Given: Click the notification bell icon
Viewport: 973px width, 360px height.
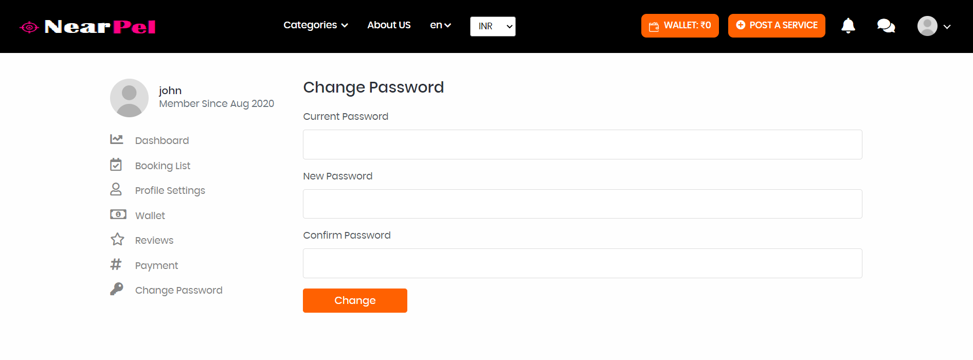Looking at the screenshot, I should (848, 26).
